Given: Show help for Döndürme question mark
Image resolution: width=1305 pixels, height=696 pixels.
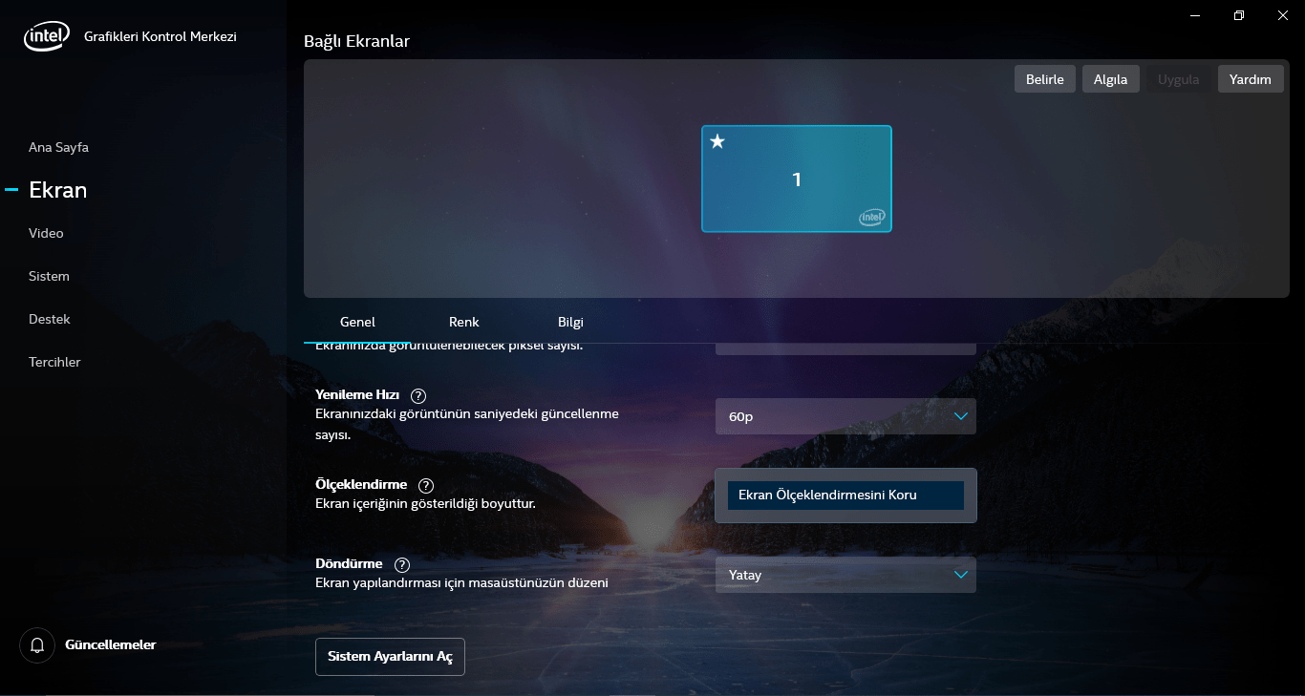Looking at the screenshot, I should coord(402,564).
